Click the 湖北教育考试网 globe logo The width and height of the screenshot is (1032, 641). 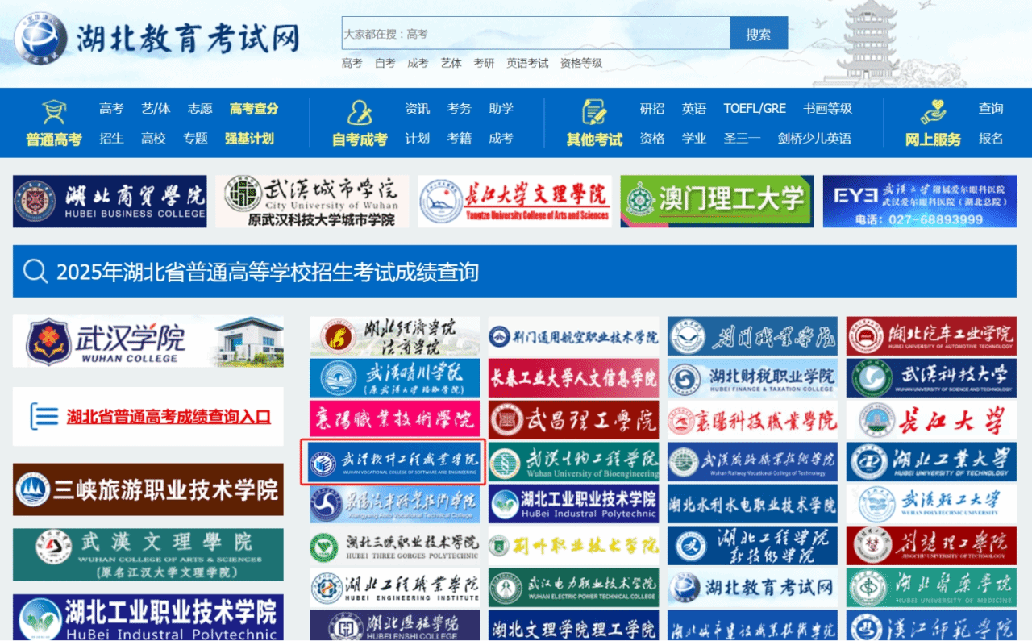click(40, 38)
